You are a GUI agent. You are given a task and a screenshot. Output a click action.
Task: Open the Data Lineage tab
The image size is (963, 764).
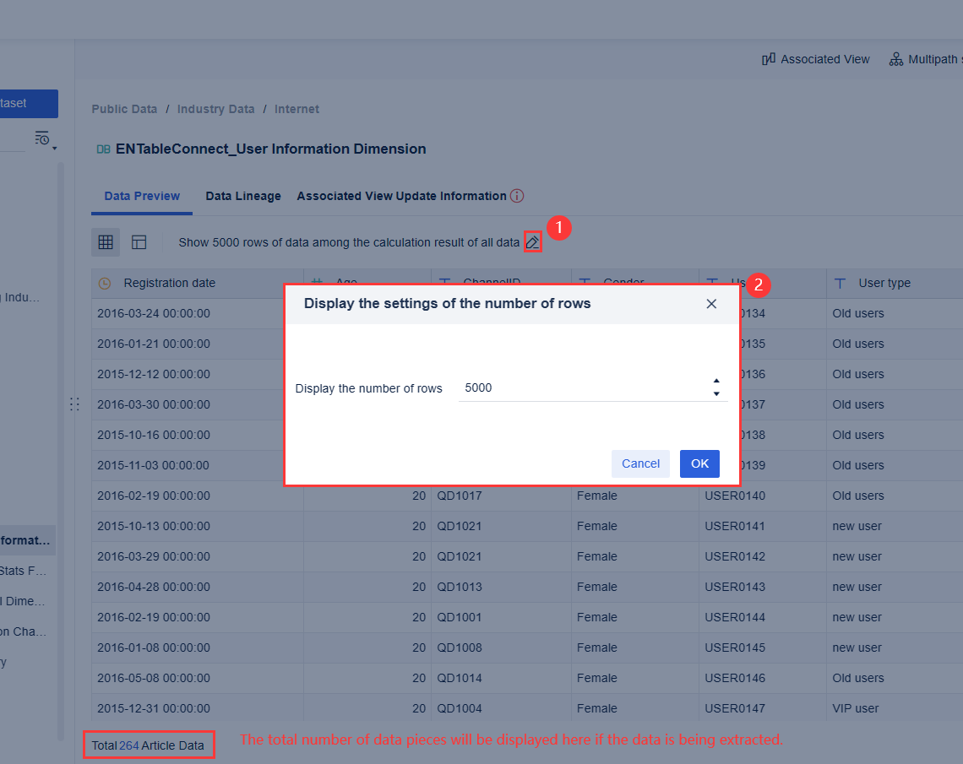click(243, 196)
